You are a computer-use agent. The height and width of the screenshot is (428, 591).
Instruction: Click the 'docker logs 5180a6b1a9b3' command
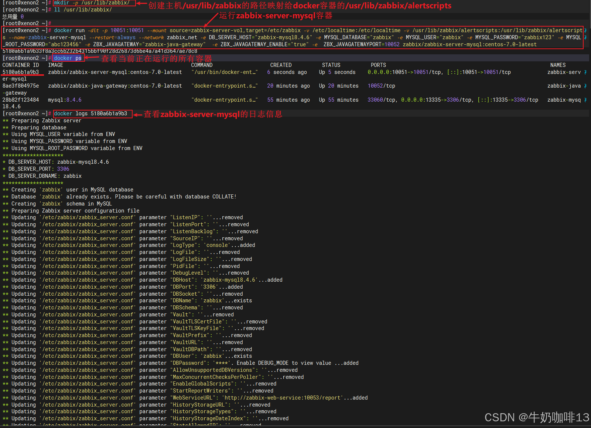pyautogui.click(x=90, y=113)
